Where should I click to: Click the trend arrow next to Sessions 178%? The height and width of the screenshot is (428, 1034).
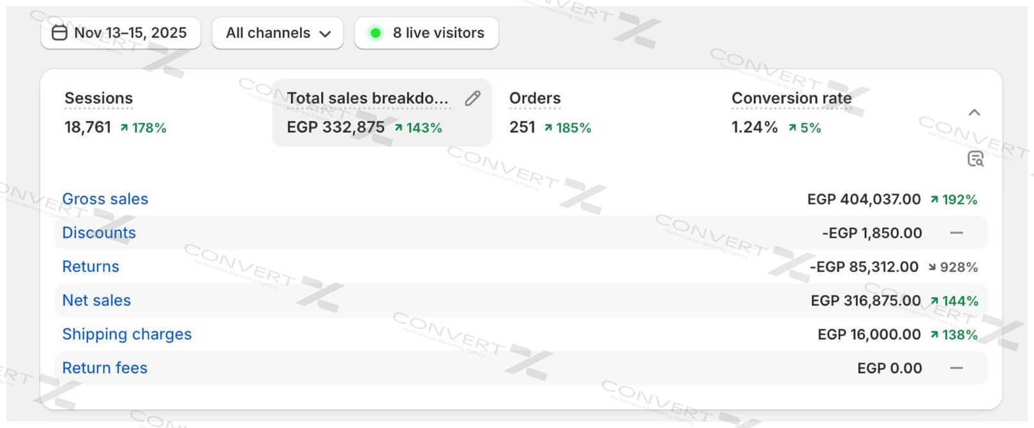(124, 128)
